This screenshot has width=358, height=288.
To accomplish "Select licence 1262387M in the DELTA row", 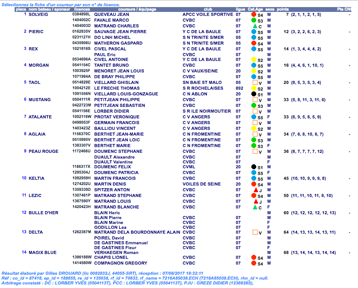I will pyautogui.click(x=81, y=232).
